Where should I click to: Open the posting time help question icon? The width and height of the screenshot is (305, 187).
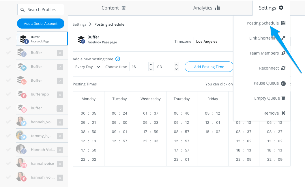(x=118, y=59)
